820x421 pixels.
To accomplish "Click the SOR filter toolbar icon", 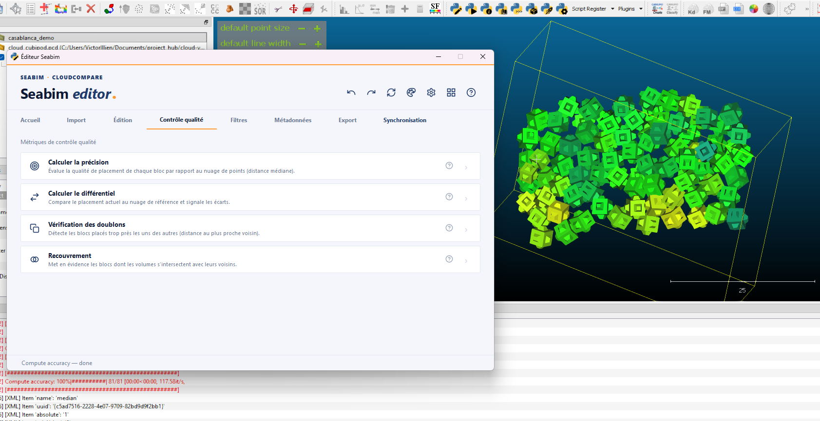I will pyautogui.click(x=260, y=9).
